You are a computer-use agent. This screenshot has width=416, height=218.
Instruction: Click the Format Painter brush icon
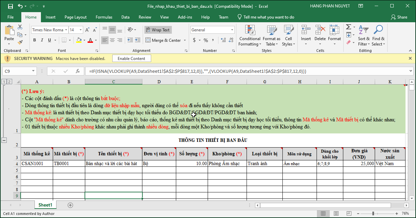pos(20,42)
